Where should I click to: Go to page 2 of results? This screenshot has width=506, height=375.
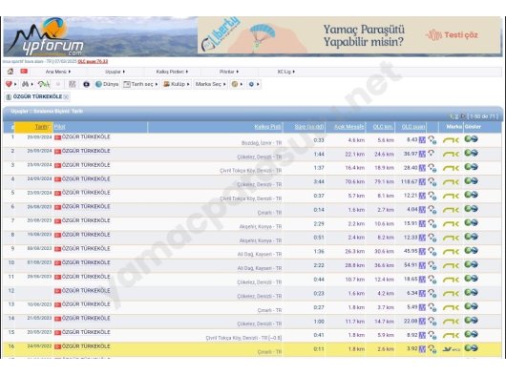pyautogui.click(x=456, y=116)
